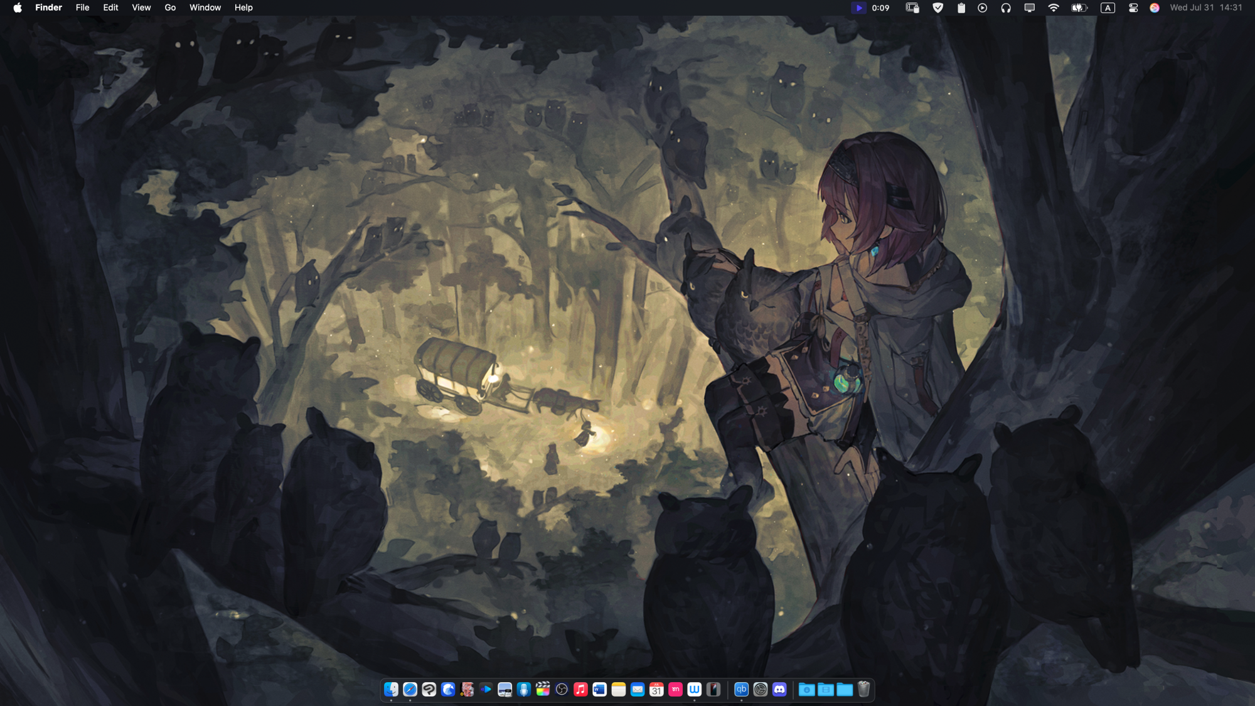Image resolution: width=1255 pixels, height=706 pixels.
Task: Click the purple play timer icon
Action: click(x=858, y=8)
